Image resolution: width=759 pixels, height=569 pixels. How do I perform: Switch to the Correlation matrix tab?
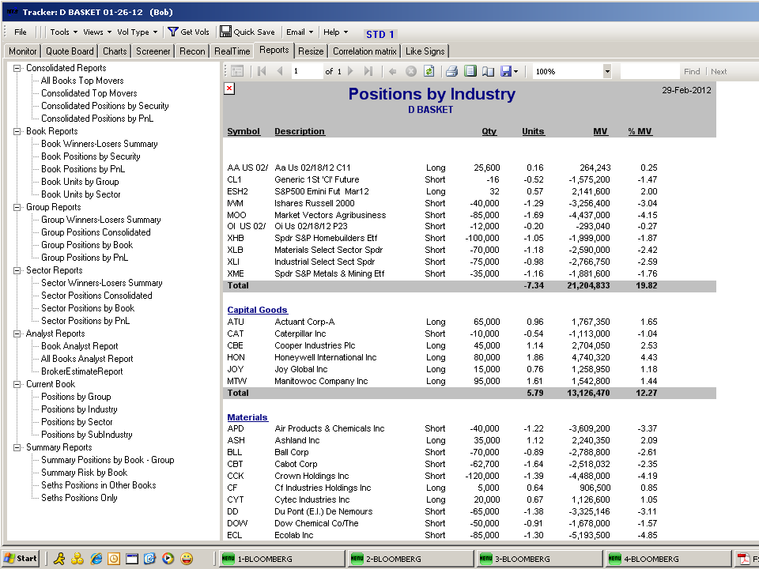(x=365, y=51)
